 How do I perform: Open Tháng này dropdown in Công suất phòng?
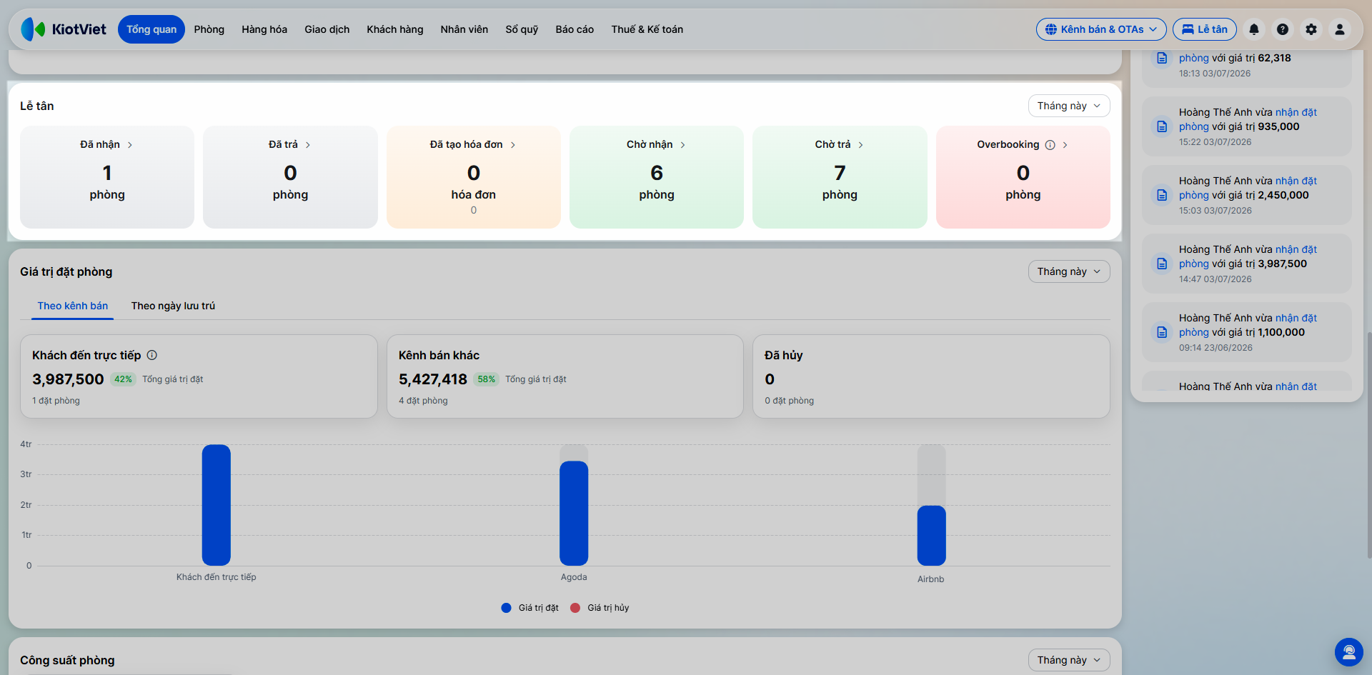(x=1069, y=660)
